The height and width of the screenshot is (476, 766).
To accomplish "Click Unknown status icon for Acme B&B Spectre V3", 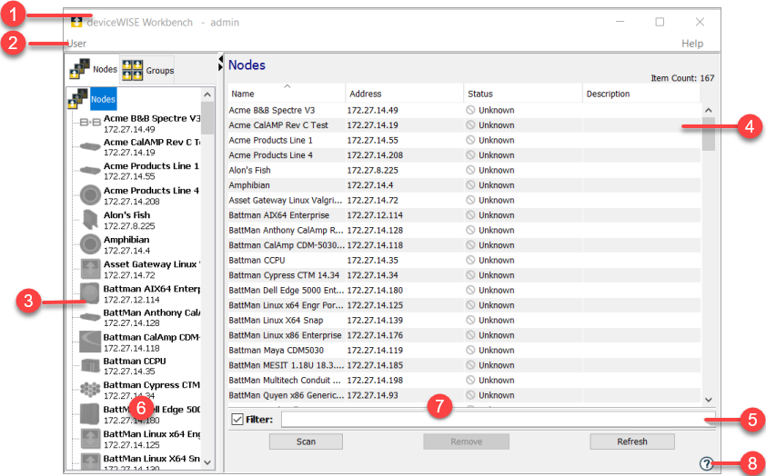I will pos(470,110).
